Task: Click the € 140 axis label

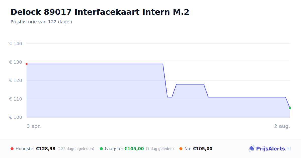Action: click(x=16, y=44)
